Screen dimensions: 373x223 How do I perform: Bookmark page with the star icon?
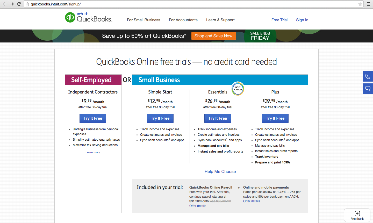(360, 4)
